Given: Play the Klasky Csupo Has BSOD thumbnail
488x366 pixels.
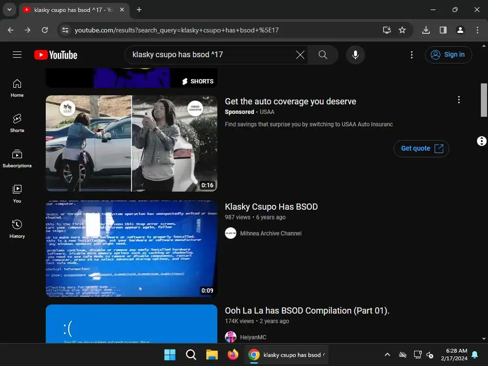Looking at the screenshot, I should coord(132,248).
